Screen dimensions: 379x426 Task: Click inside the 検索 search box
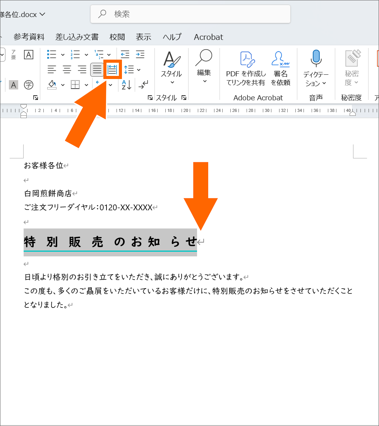tap(190, 14)
